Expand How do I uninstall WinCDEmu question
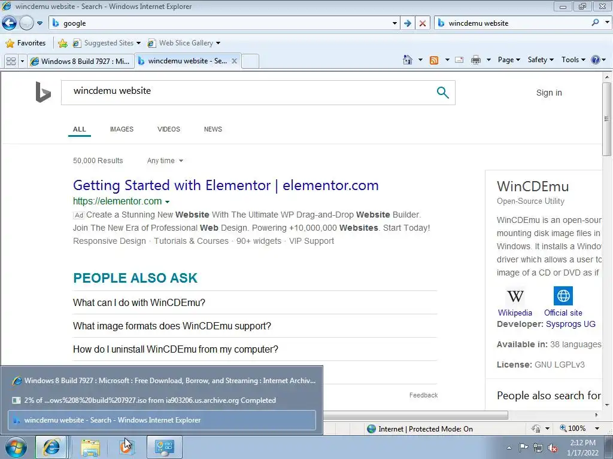 coord(254,349)
